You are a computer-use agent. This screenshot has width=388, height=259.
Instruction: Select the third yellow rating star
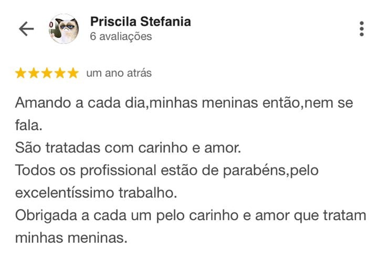point(47,74)
